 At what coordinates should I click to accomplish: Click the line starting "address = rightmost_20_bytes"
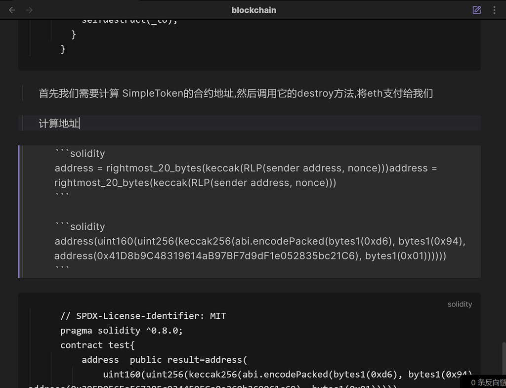tap(246, 168)
